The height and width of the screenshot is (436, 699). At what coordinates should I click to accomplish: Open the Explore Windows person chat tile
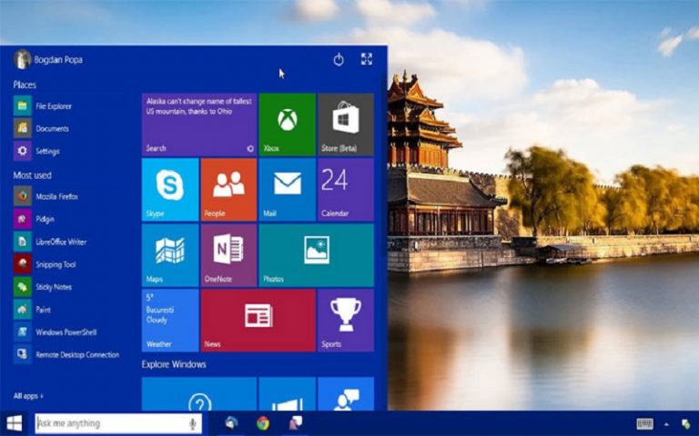(346, 393)
